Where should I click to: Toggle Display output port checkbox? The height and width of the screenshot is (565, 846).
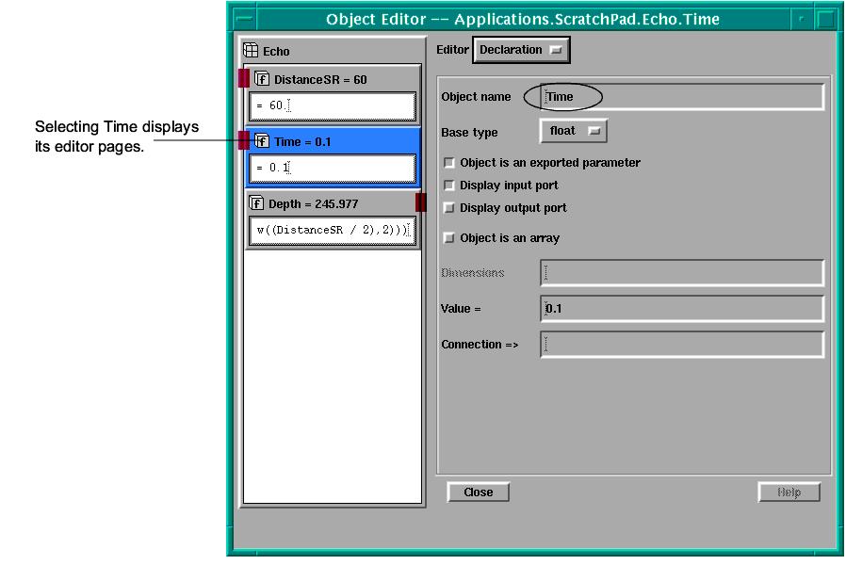point(449,208)
